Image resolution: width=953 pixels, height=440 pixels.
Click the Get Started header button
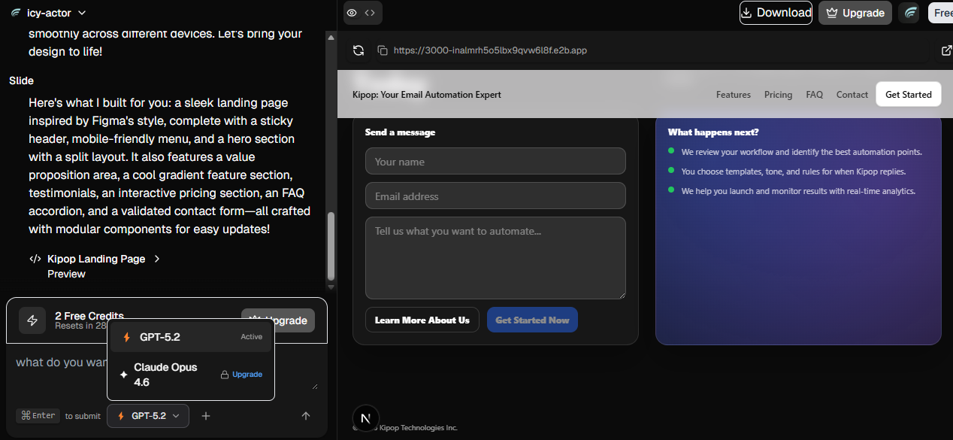909,95
